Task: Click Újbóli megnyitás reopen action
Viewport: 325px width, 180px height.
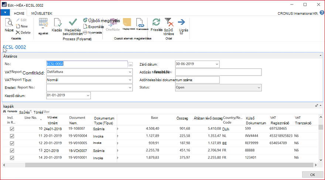Action: 101,21
